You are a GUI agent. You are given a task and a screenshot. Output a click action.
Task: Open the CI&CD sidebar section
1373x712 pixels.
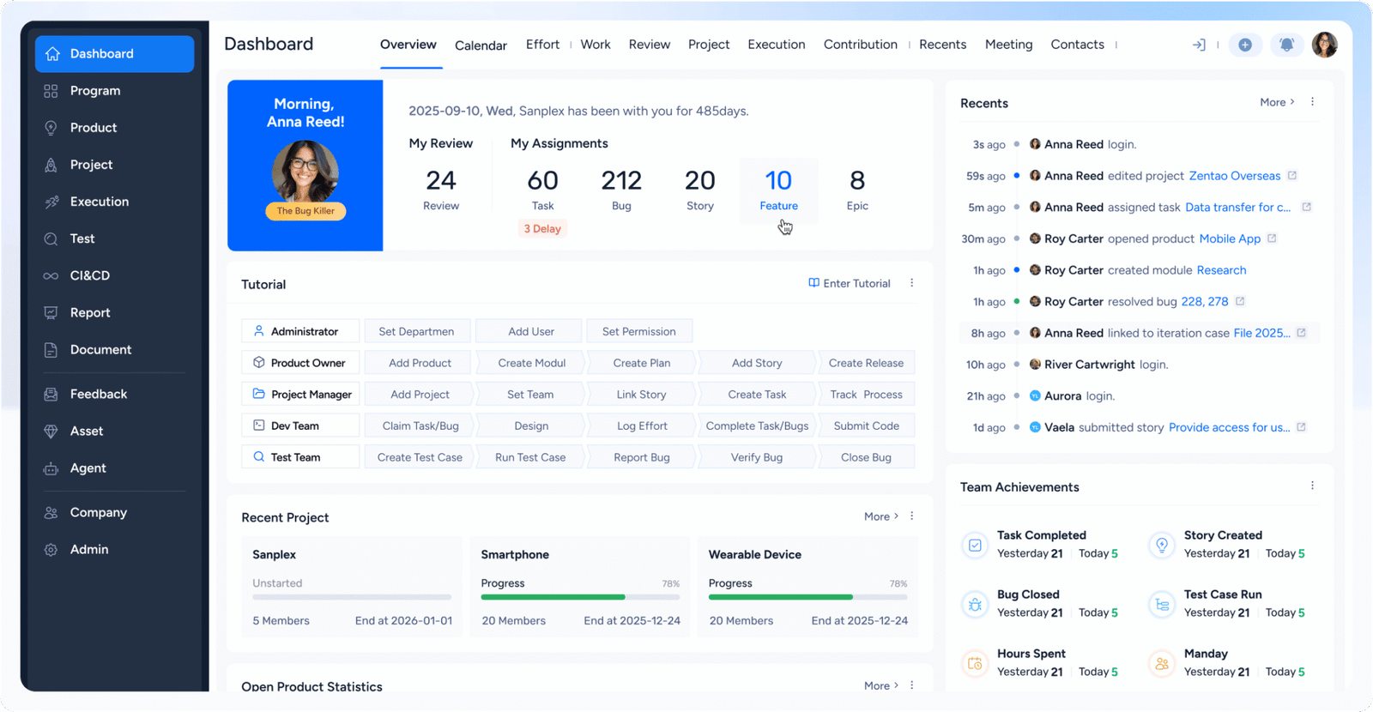pyautogui.click(x=114, y=275)
